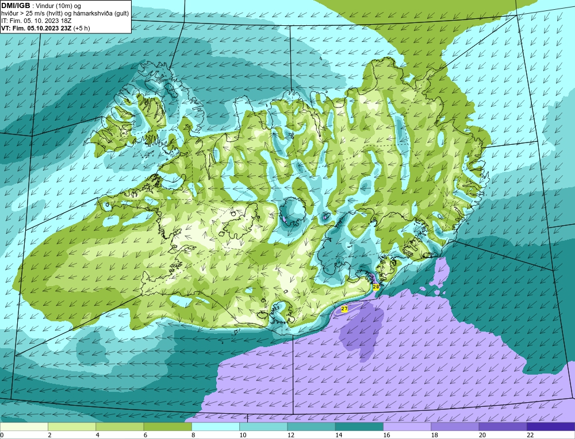
Task: Select the 4–6 m/s legend color swatch
Action: click(120, 427)
